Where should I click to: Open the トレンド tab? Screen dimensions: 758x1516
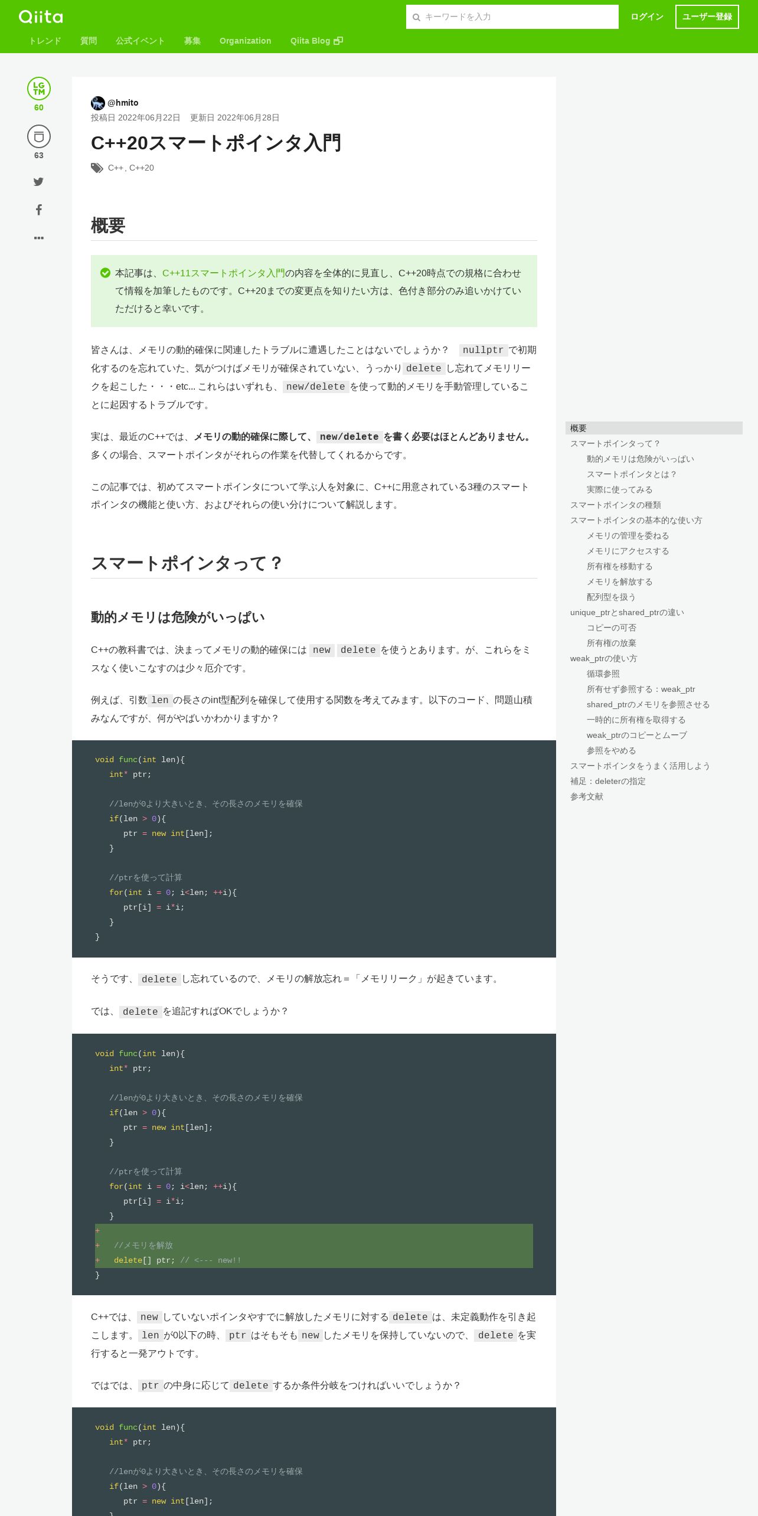[45, 41]
